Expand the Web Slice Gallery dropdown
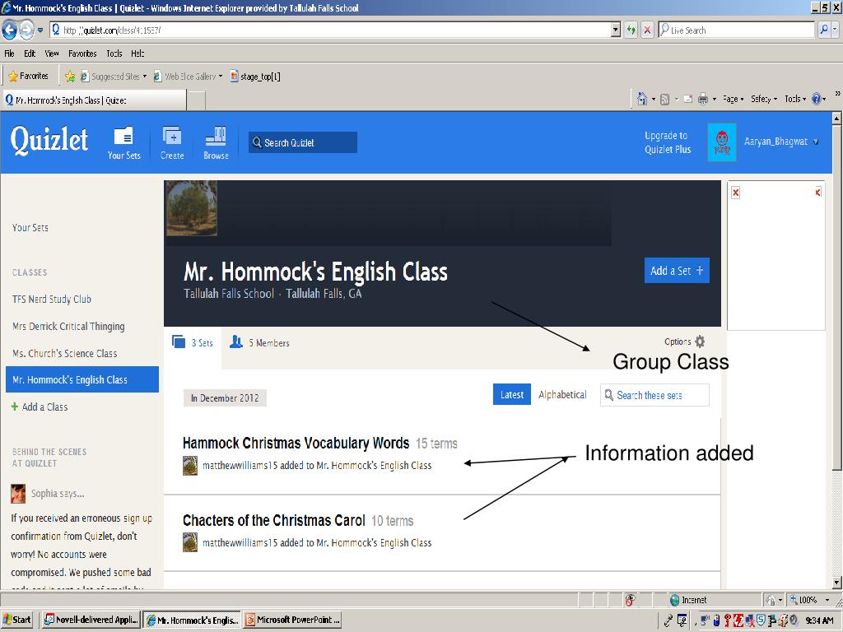The height and width of the screenshot is (632, 843). point(221,77)
